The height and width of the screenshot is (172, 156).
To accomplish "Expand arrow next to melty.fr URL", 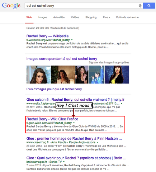I will click(x=122, y=104).
